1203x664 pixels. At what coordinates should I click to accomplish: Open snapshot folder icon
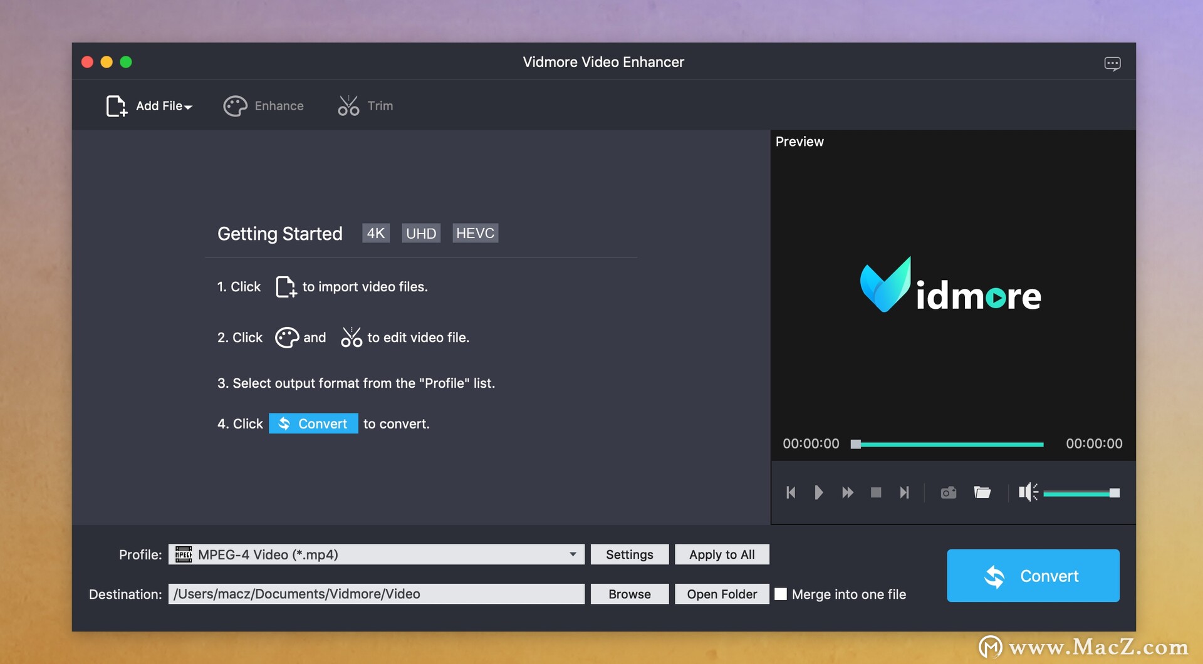click(x=982, y=492)
